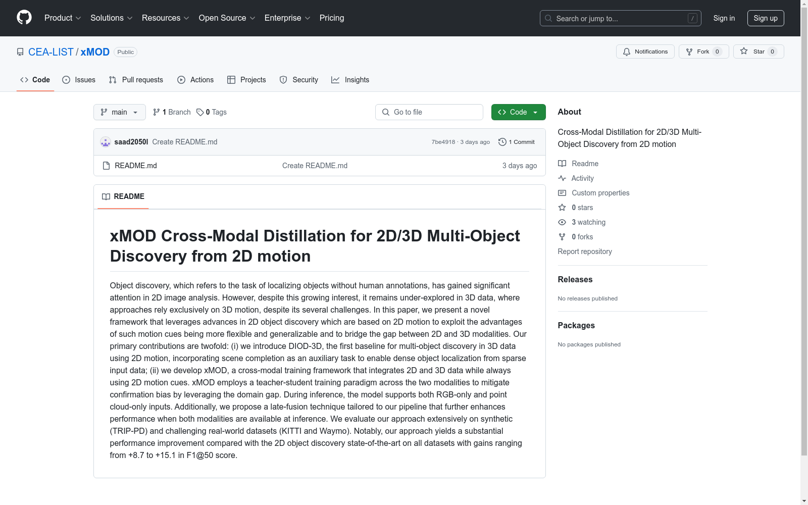This screenshot has width=808, height=505.
Task: Click the saad2050l username link
Action: (x=131, y=142)
